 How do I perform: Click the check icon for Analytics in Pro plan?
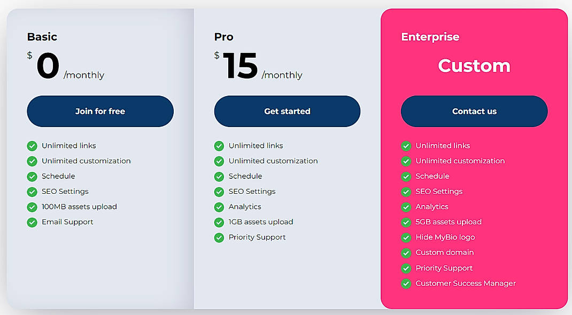point(219,207)
